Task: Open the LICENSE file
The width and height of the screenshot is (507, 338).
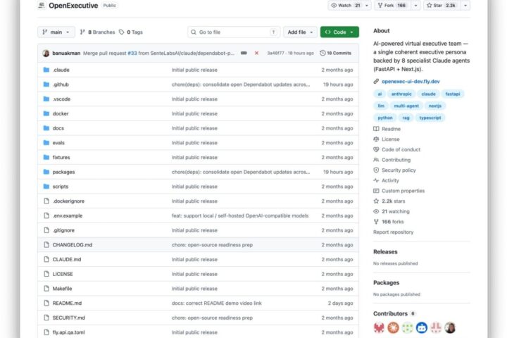Action: [x=63, y=274]
